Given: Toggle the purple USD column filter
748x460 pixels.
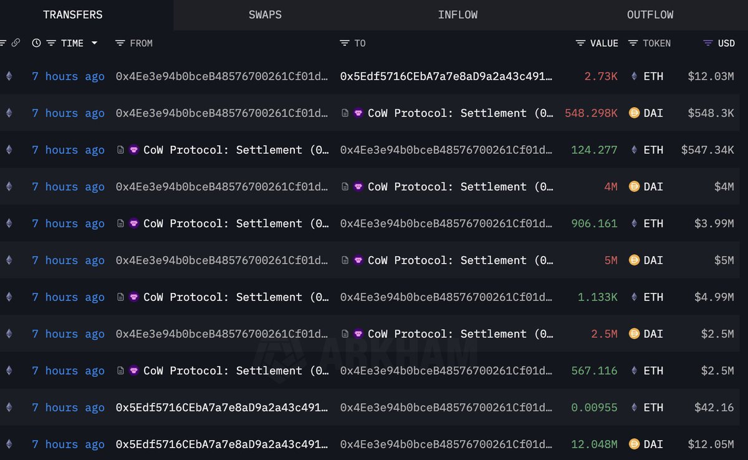Looking at the screenshot, I should click(707, 43).
